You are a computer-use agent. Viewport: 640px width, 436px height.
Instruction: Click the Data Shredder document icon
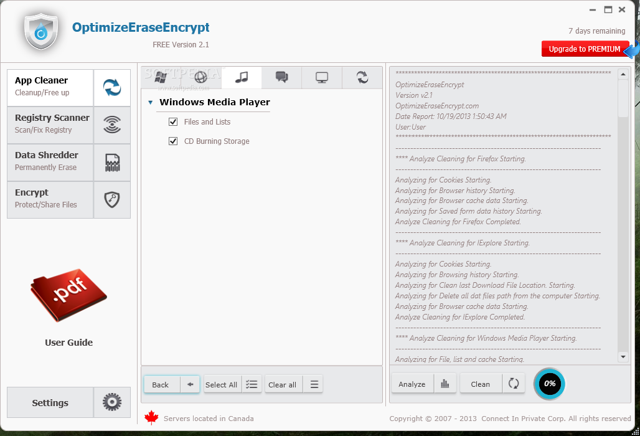coord(112,163)
